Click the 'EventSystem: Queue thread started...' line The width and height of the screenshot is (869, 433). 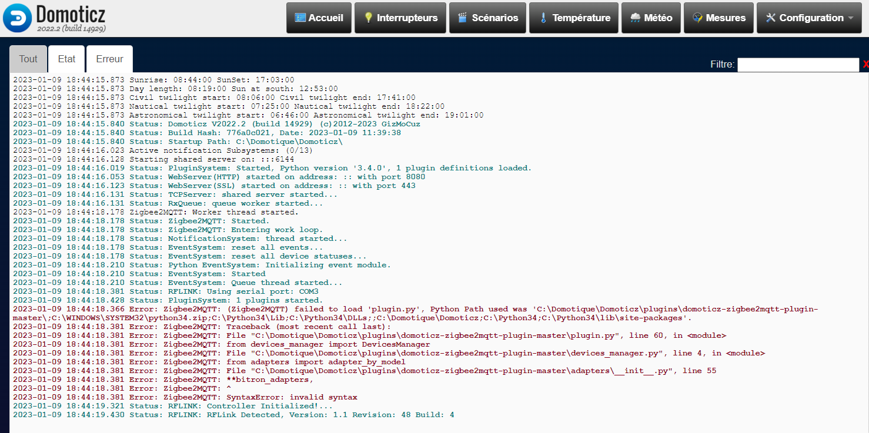[178, 283]
